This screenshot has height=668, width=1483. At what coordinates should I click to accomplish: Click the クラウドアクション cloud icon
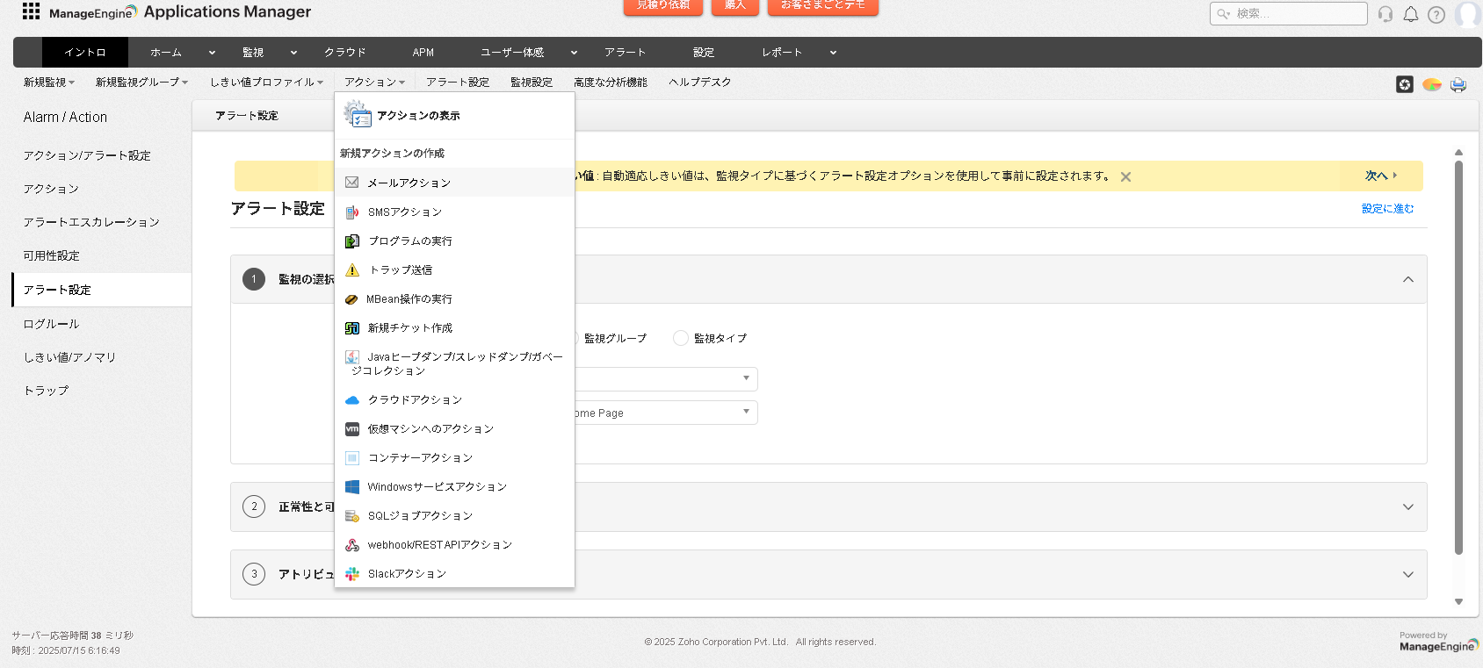coord(352,399)
